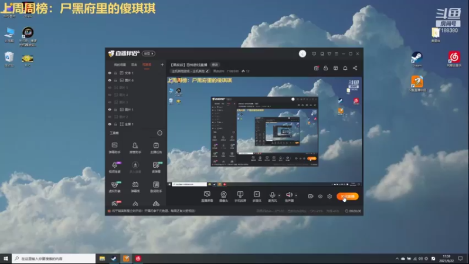Edit the stream category with pencil icon
This screenshot has height=264, width=469.
pyautogui.click(x=208, y=71)
